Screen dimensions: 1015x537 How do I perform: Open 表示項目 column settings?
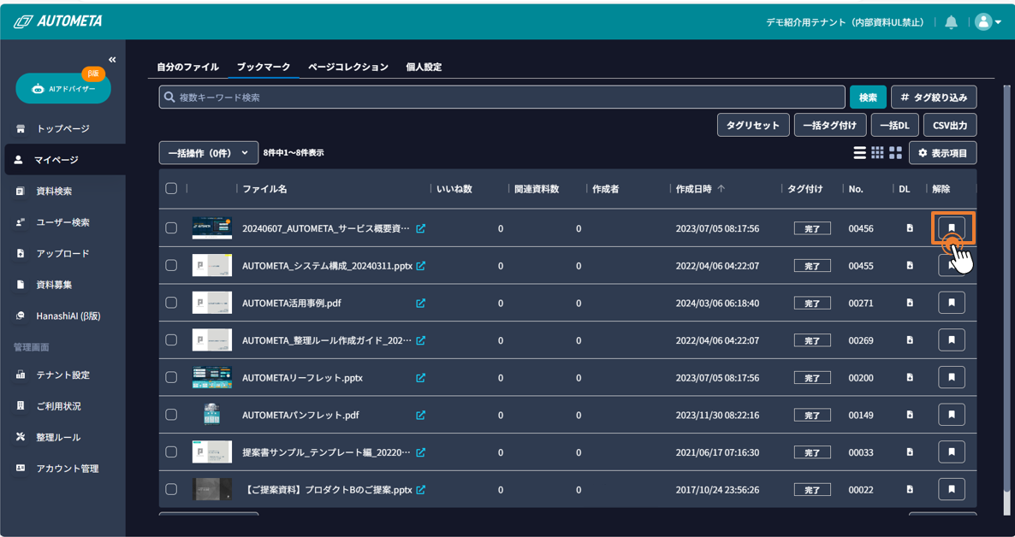click(942, 153)
